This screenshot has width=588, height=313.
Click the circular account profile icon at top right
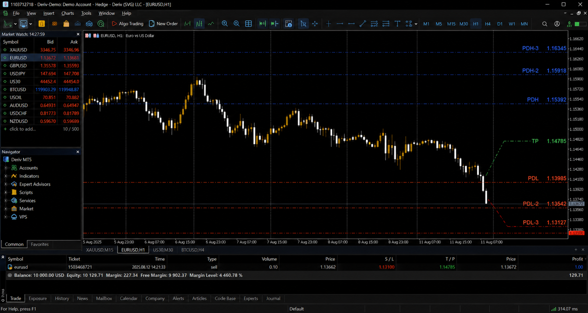click(557, 24)
